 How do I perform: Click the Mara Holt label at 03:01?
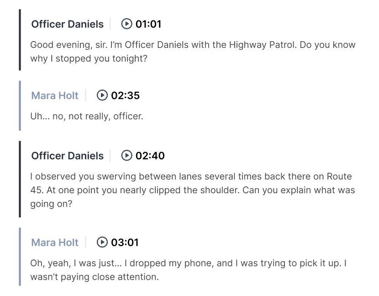click(x=55, y=242)
